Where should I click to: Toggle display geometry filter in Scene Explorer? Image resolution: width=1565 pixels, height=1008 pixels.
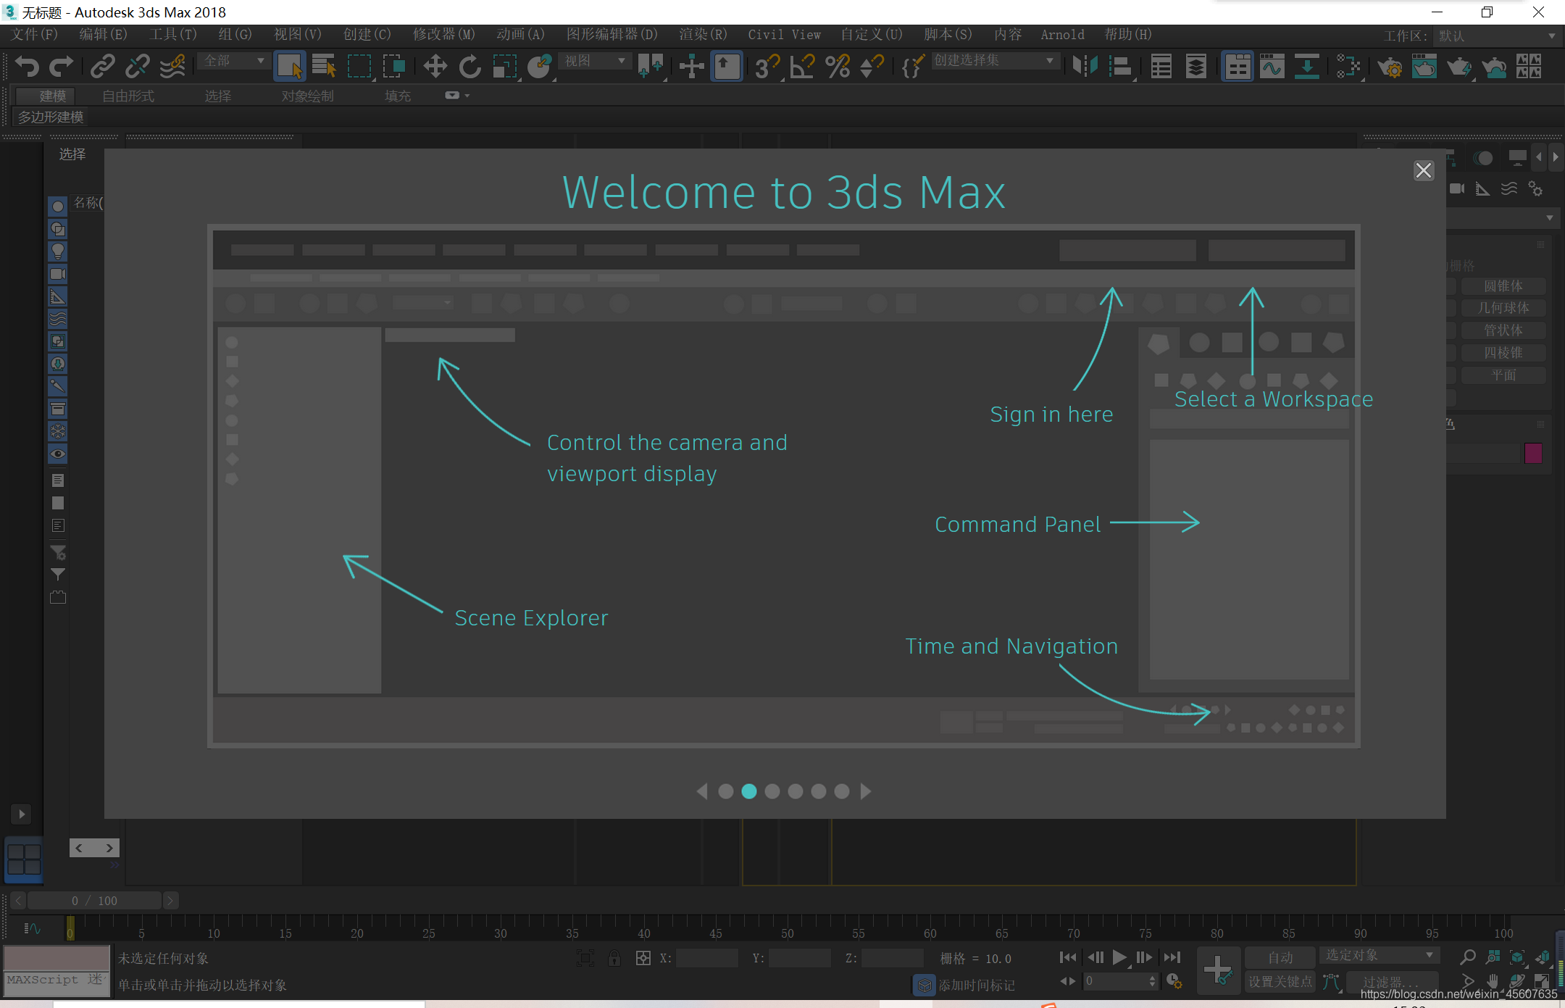(58, 207)
